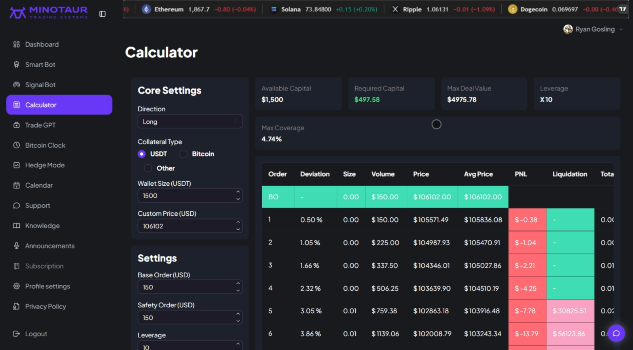Click the TradingView logo badge
Viewport: 633px width, 350px height.
point(623,9)
